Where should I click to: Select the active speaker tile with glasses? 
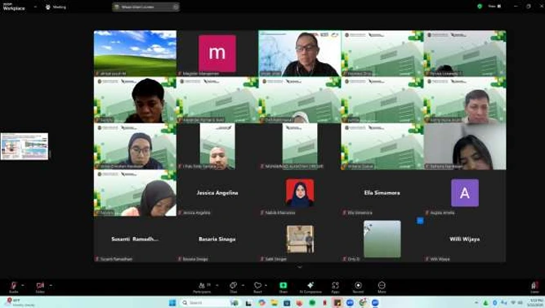[300, 53]
